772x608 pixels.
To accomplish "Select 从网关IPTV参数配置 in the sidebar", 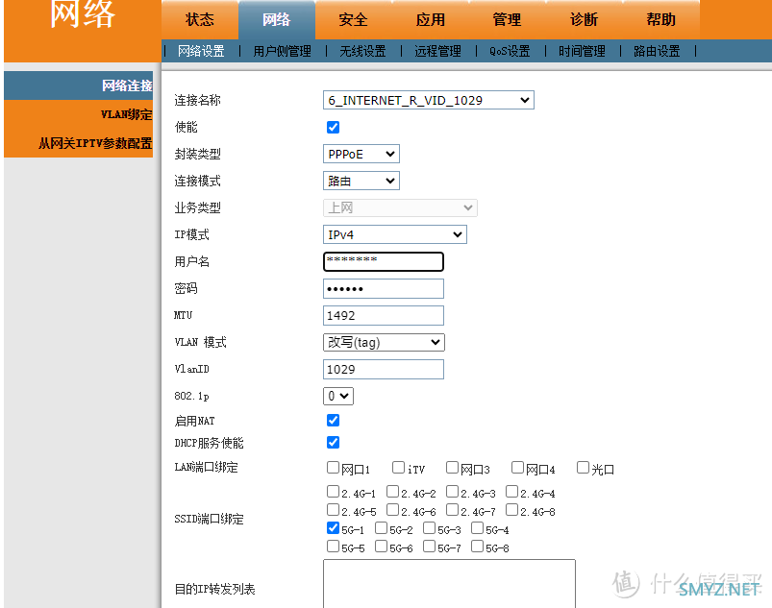I will point(78,143).
